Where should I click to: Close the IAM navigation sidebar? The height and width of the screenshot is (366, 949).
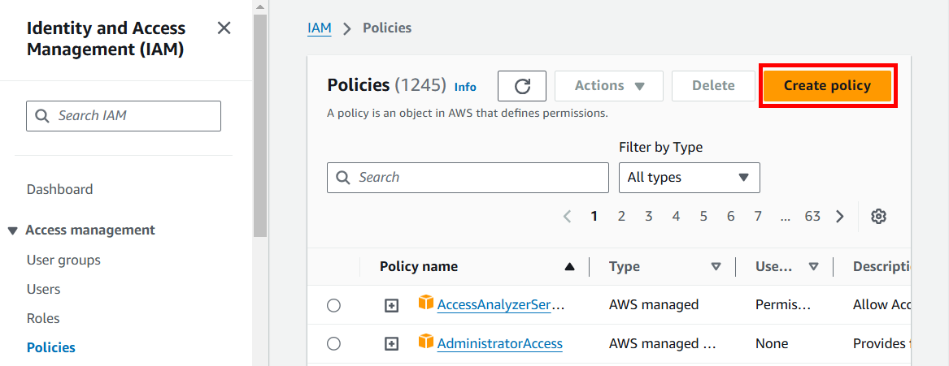coord(224,28)
